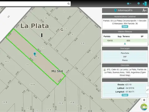Select parcel 24 B on the map
The height and width of the screenshot is (112, 149).
click(5, 102)
